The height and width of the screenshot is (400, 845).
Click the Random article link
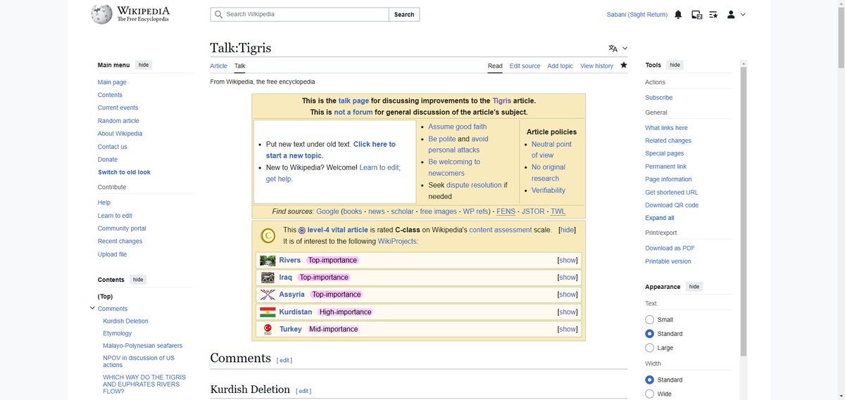click(x=118, y=121)
